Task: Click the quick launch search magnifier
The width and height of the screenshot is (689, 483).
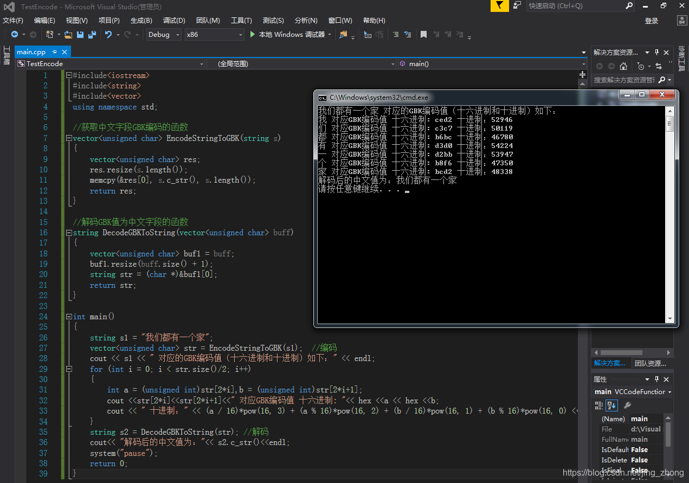Action: coord(629,5)
